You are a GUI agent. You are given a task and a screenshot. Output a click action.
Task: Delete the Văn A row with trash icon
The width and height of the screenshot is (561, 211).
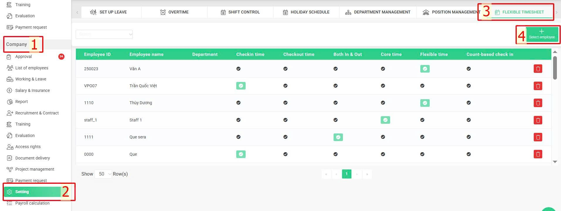click(538, 69)
